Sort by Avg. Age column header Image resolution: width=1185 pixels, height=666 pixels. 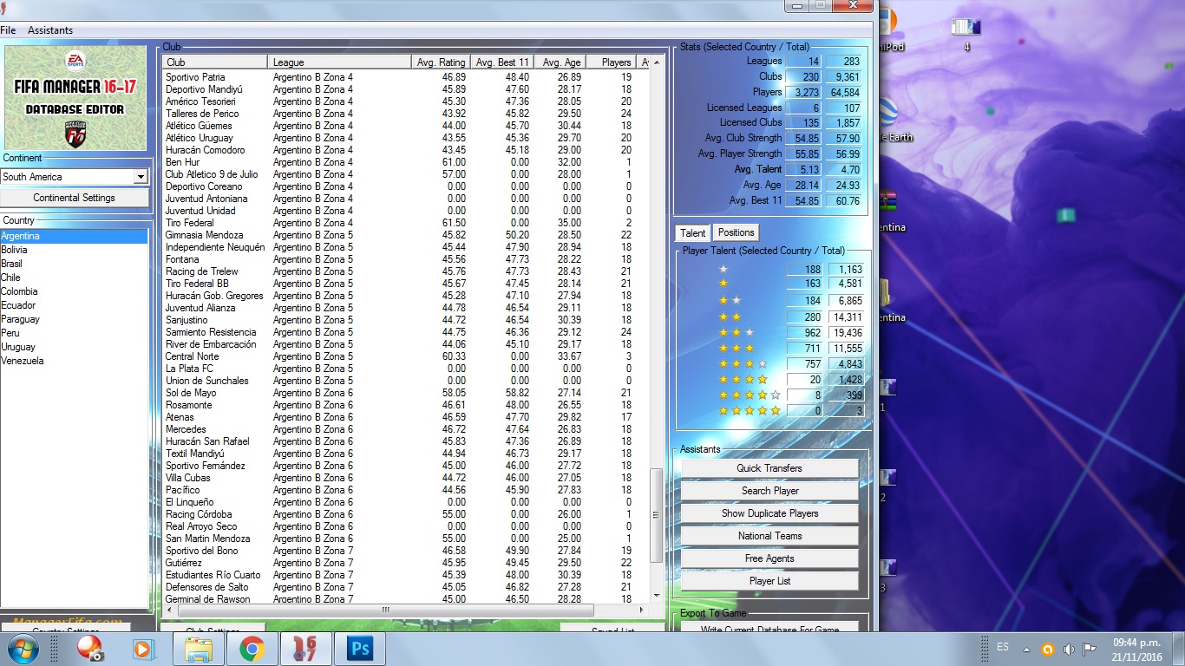pyautogui.click(x=560, y=62)
